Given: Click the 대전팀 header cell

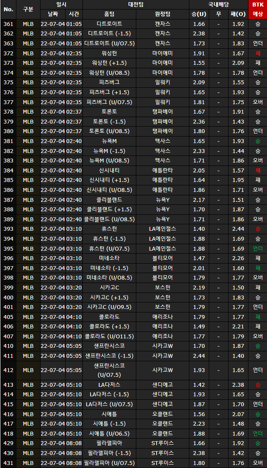Looking at the screenshot, I should 136,4.
